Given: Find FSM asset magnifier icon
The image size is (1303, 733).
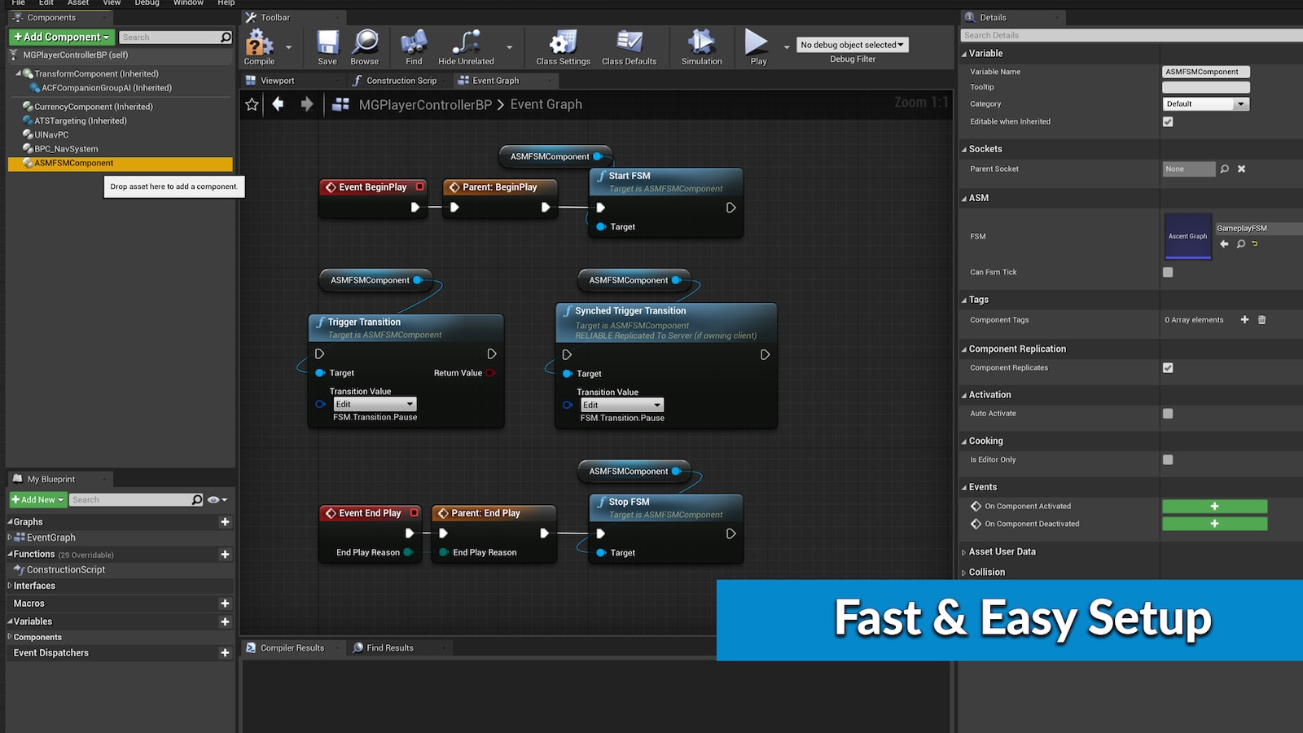Looking at the screenshot, I should (x=1240, y=244).
